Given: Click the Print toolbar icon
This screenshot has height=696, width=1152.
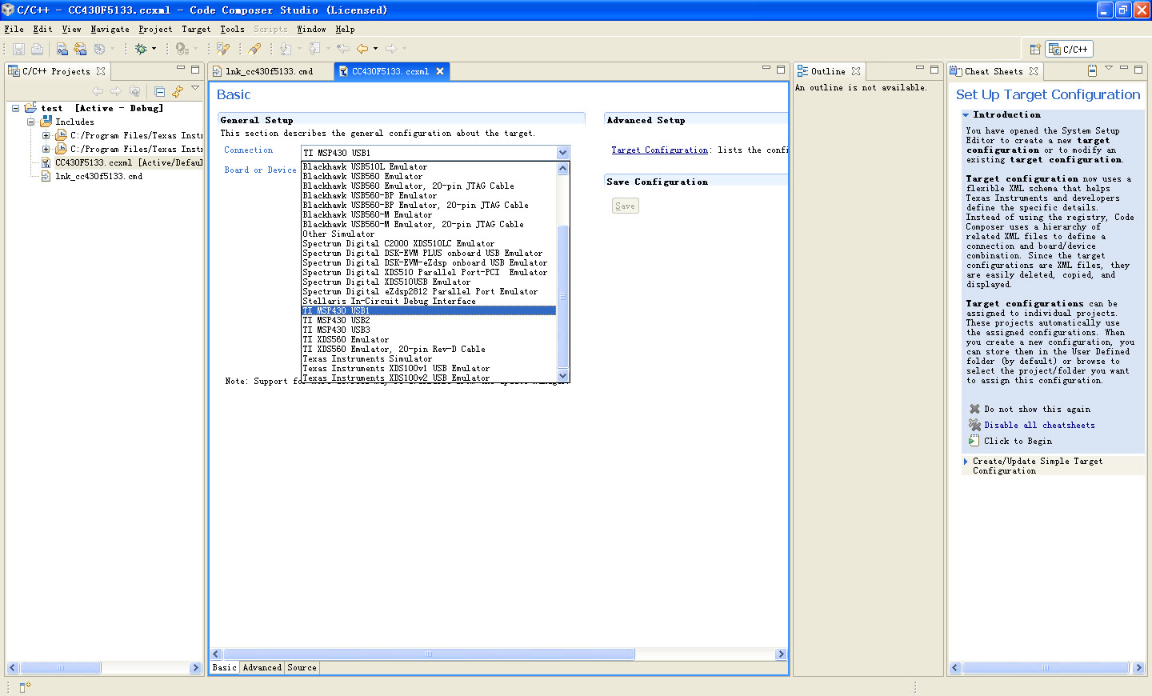Looking at the screenshot, I should pos(37,49).
